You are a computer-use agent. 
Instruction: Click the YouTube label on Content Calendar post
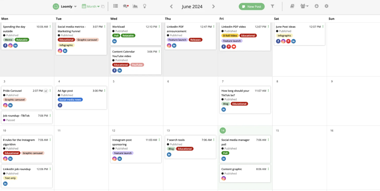137,65
